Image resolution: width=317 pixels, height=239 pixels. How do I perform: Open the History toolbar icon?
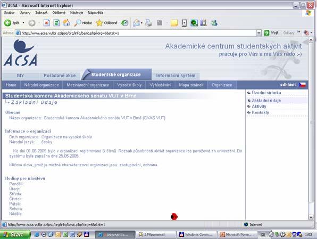pyautogui.click(x=125, y=23)
